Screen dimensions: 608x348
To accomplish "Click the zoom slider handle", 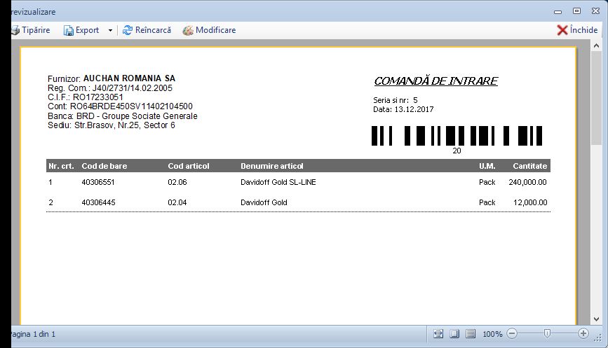I will 547,334.
